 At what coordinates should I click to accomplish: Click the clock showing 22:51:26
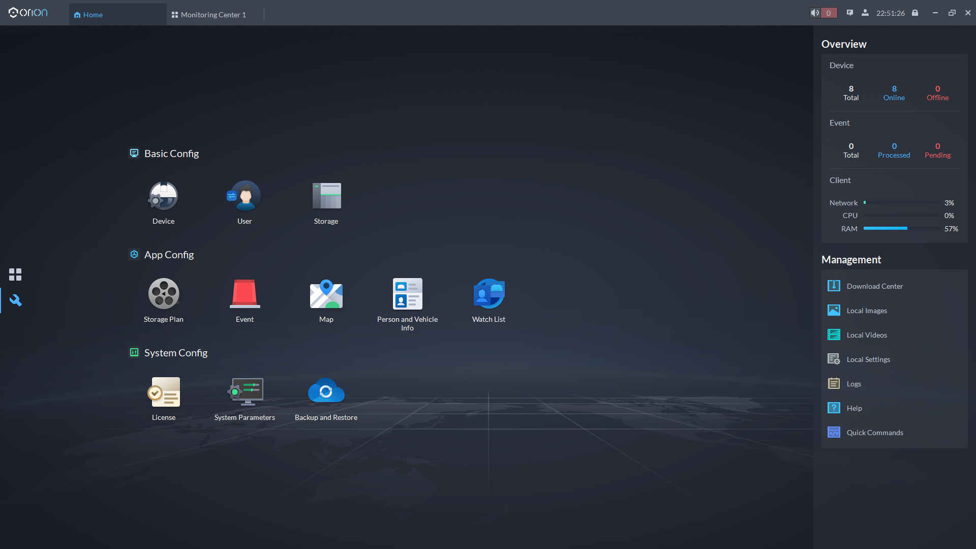pyautogui.click(x=890, y=13)
